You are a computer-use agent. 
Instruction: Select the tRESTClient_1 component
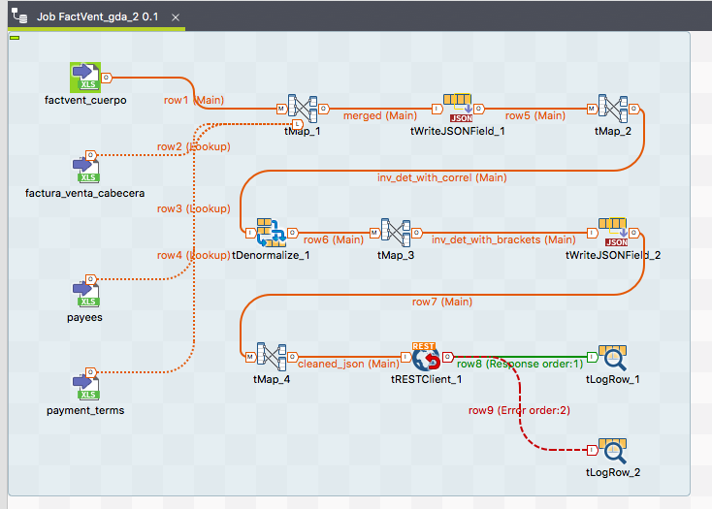[x=427, y=357]
